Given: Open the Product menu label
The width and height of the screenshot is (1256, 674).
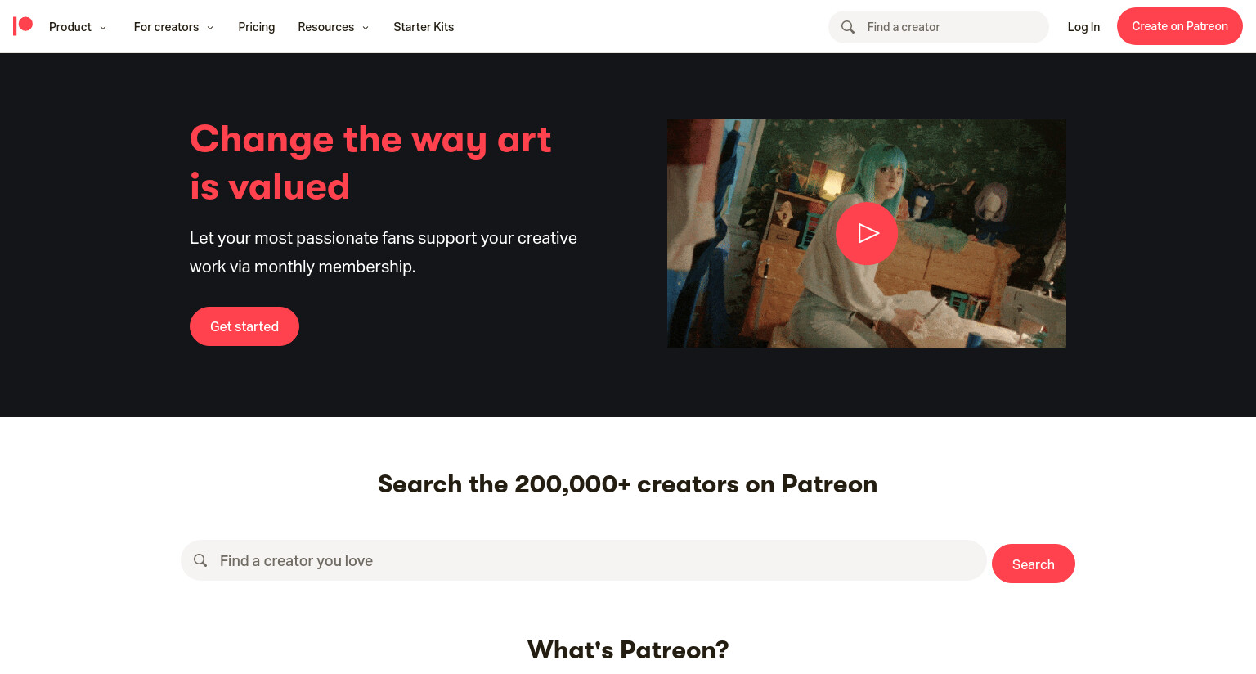Looking at the screenshot, I should [70, 27].
